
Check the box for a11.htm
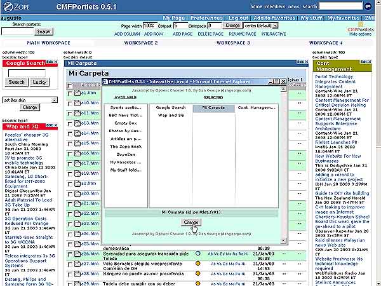coord(70,114)
